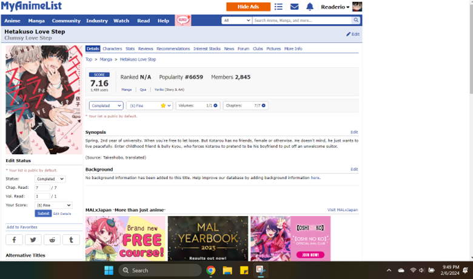This screenshot has height=279, width=473.
Task: Increment chapters with the plus icon
Action: pos(263,105)
